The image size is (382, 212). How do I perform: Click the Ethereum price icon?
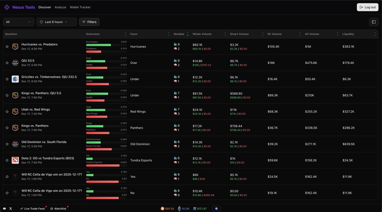179,209
